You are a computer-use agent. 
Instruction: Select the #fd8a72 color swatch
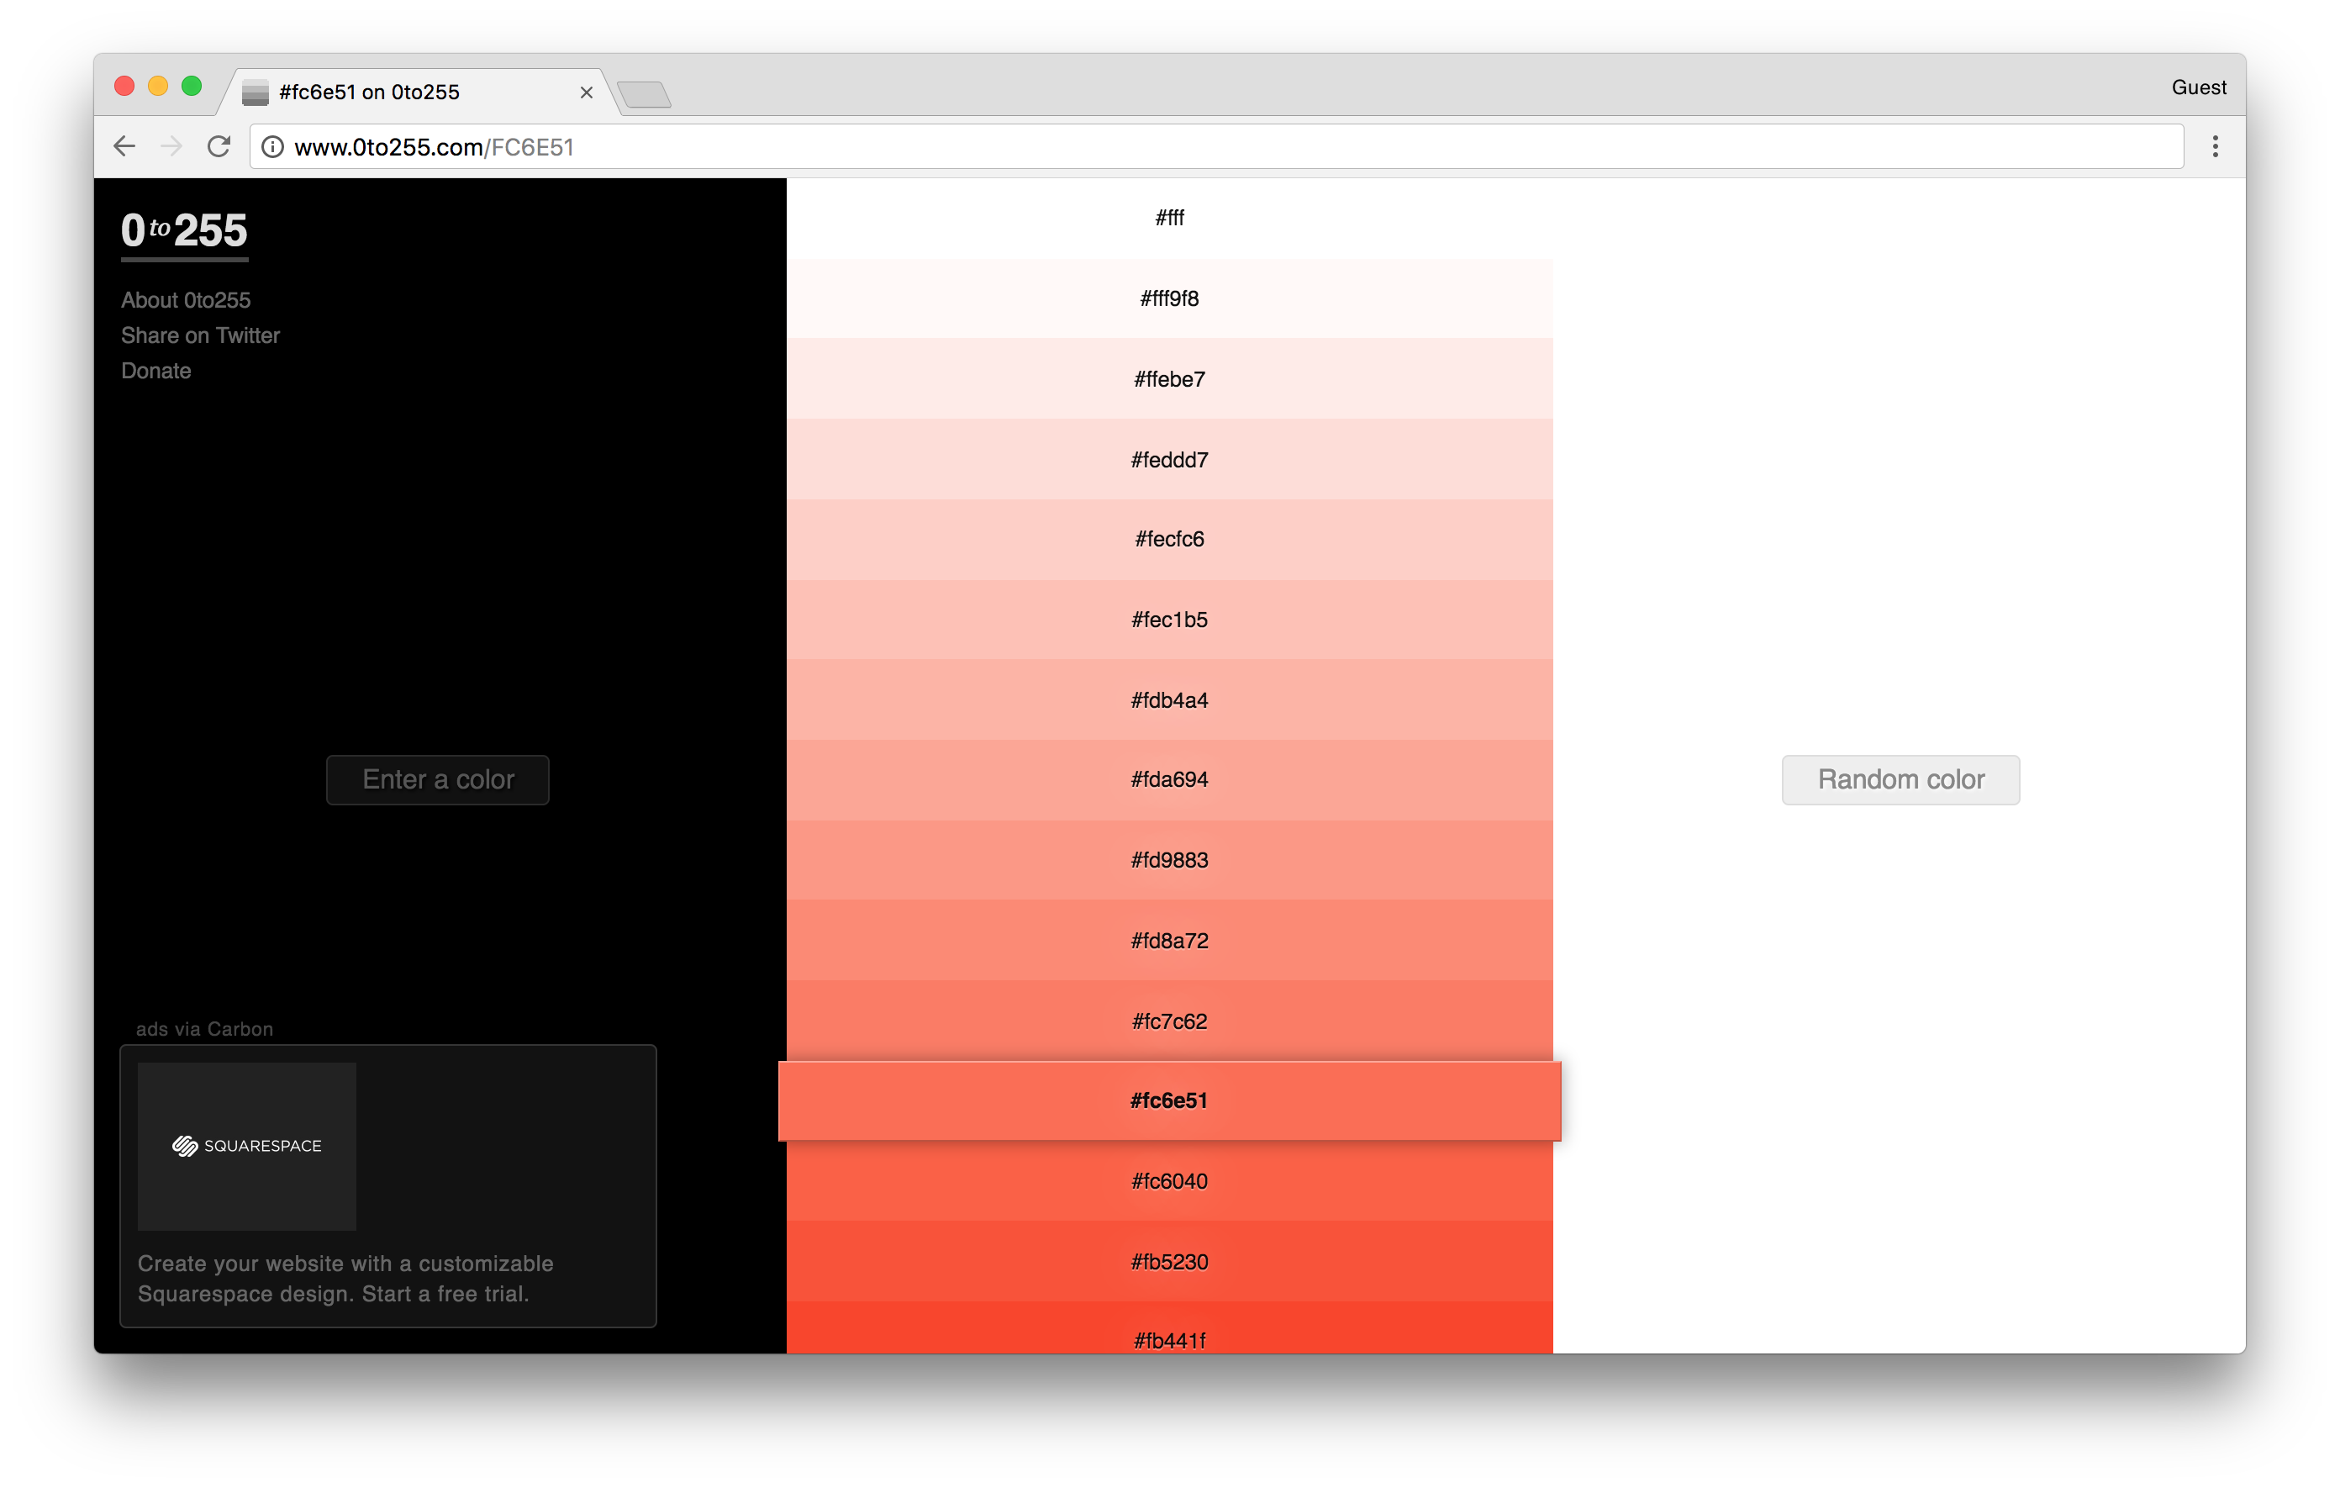(x=1169, y=941)
